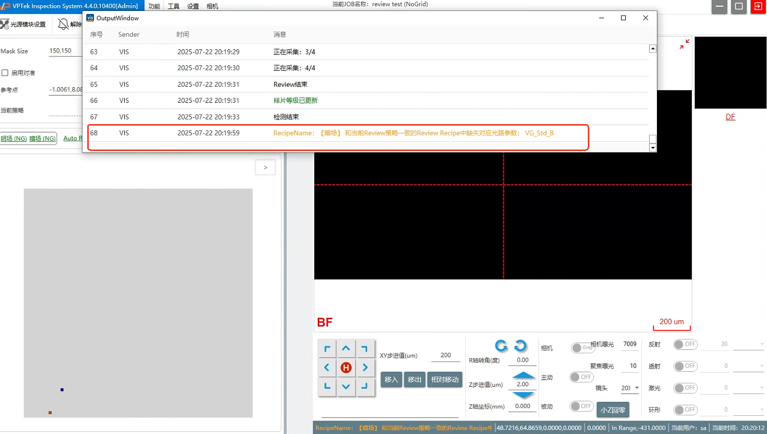
Task: Open the 镜头 lens dropdown
Action: coord(637,388)
